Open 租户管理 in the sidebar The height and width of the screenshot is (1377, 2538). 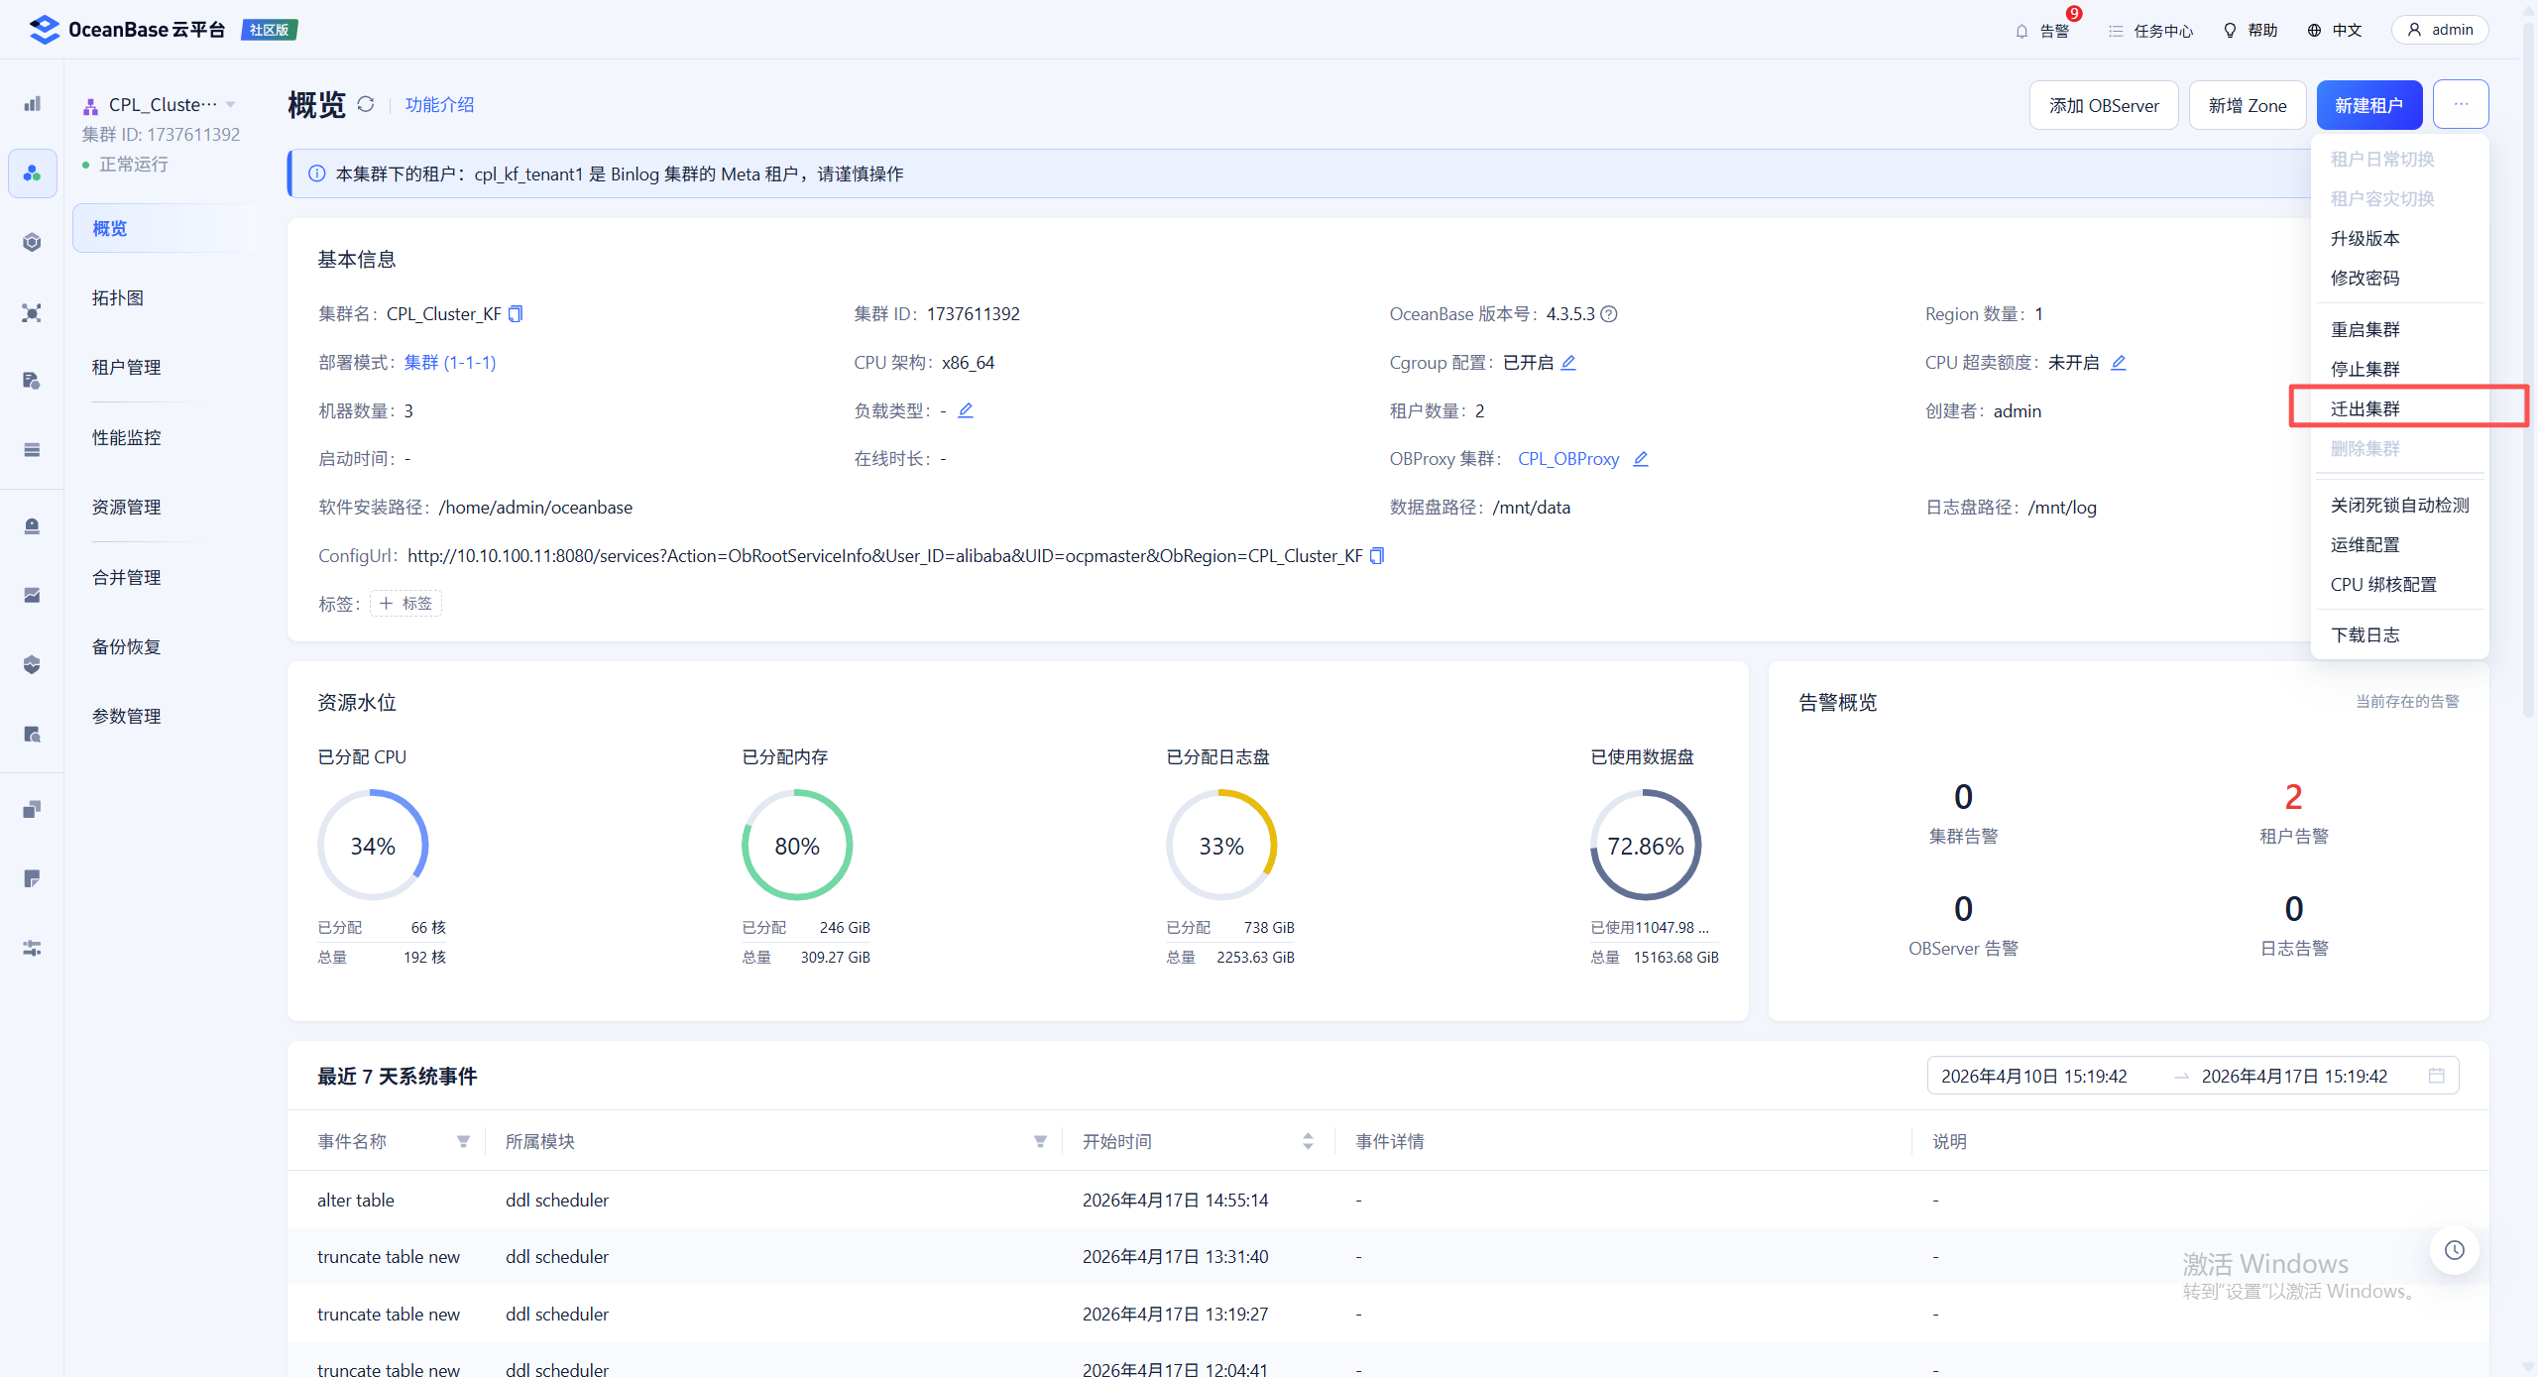point(127,367)
